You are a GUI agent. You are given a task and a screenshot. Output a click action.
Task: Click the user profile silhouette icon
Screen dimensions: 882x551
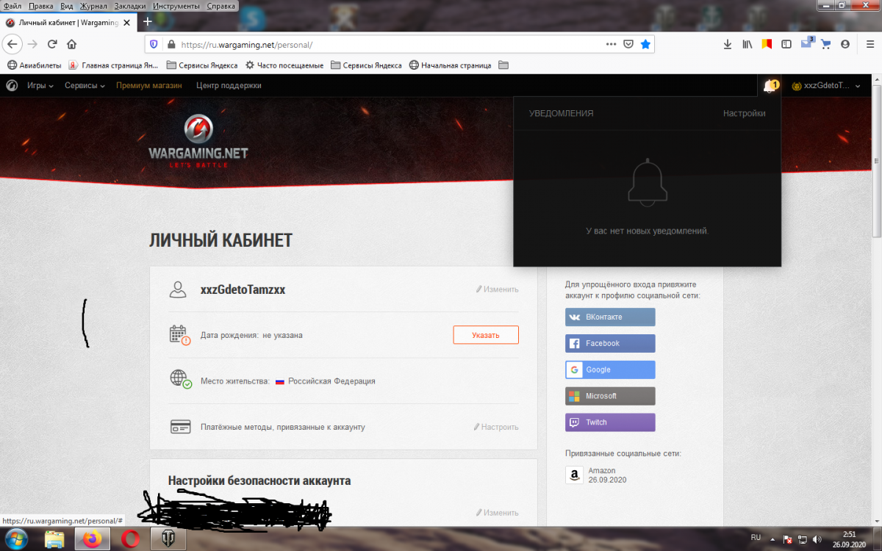click(x=178, y=289)
